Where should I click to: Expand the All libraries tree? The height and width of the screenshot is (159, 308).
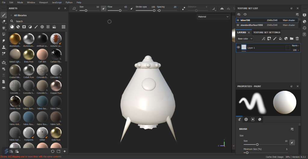[x=11, y=15]
